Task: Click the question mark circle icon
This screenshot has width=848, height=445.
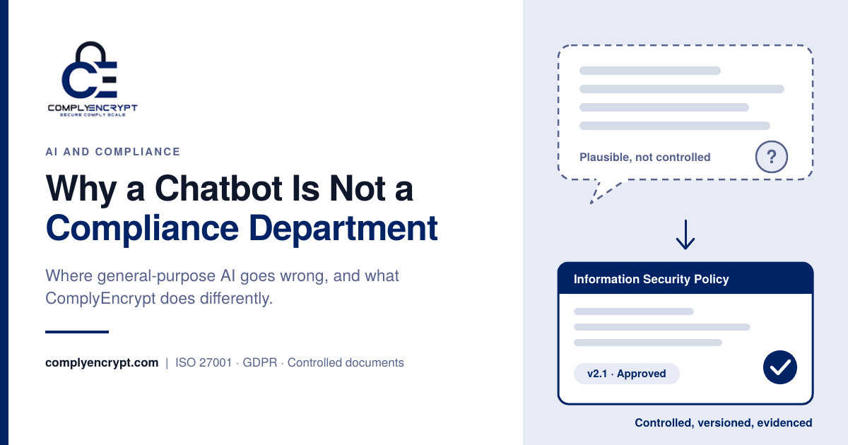Action: click(x=771, y=157)
